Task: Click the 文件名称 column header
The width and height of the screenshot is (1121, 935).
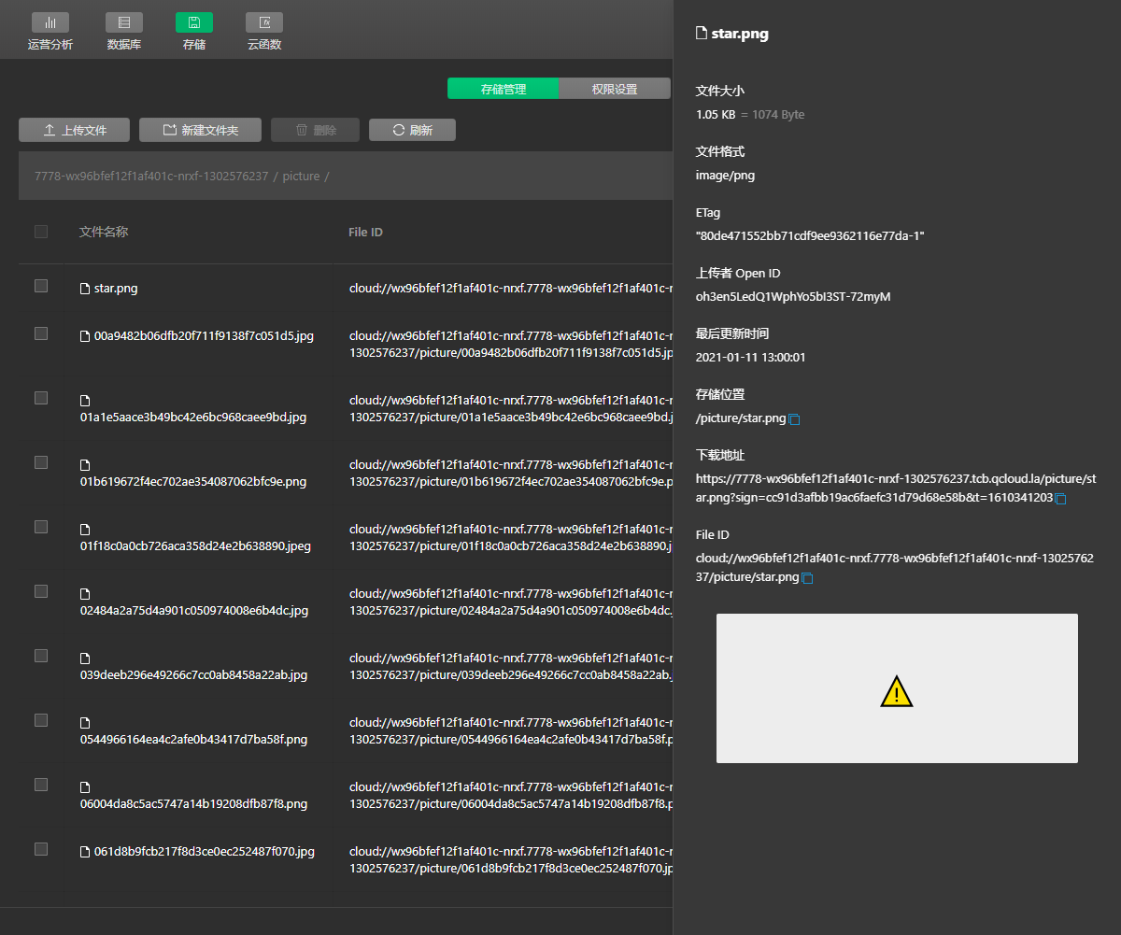Action: 104,232
